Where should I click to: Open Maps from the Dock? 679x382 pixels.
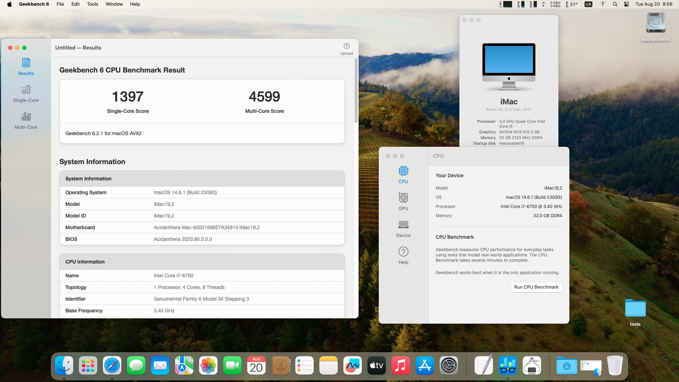184,365
